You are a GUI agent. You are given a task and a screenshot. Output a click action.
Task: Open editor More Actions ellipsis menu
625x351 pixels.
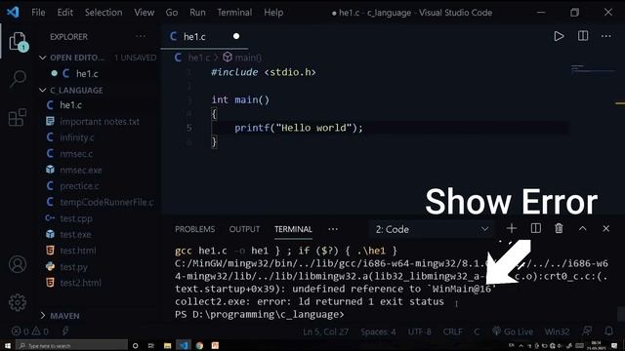pos(605,36)
